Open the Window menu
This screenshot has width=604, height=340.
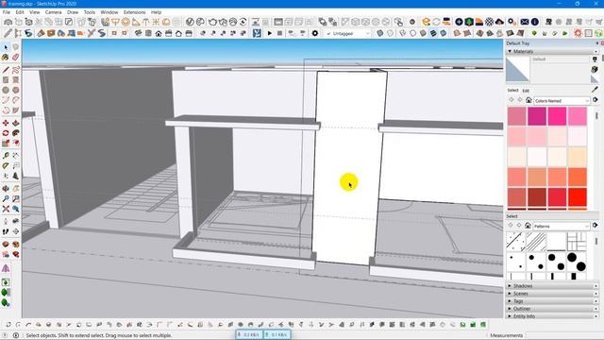coord(109,12)
